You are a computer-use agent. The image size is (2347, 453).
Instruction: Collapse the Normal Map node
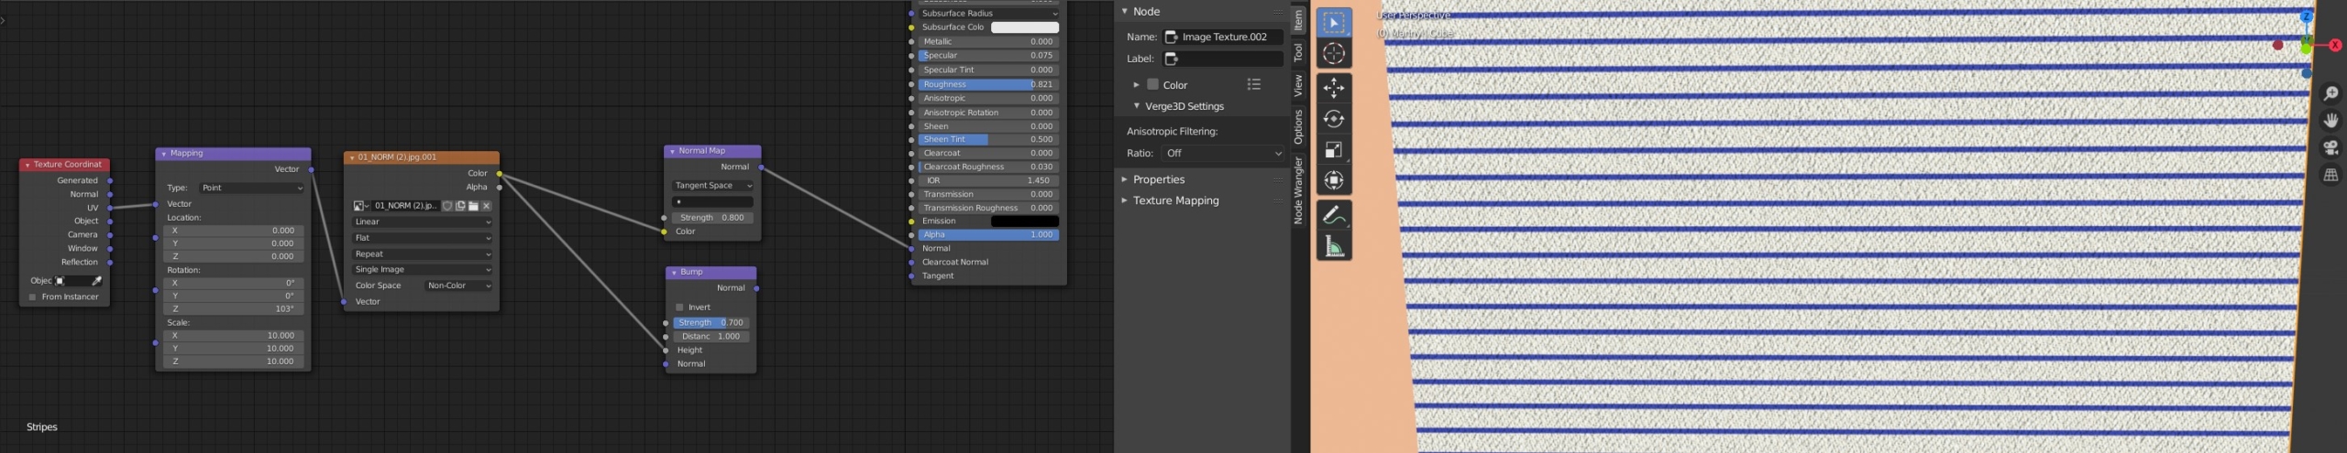click(x=673, y=151)
